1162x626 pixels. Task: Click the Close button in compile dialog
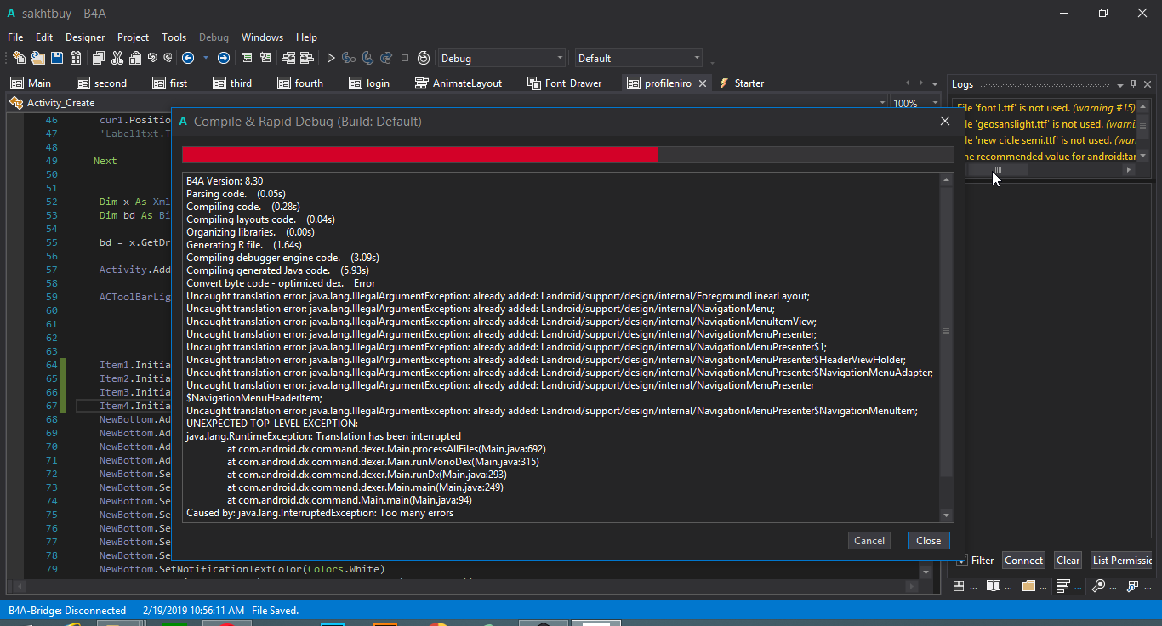pyautogui.click(x=928, y=541)
